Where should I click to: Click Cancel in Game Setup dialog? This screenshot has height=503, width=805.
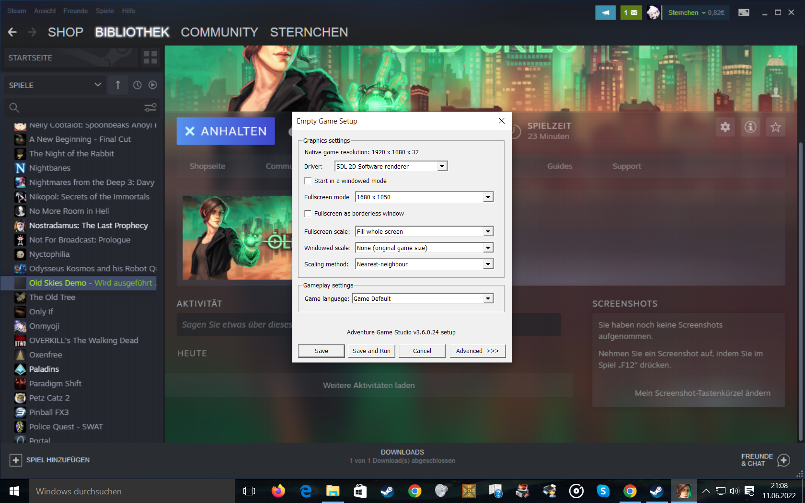(x=422, y=351)
